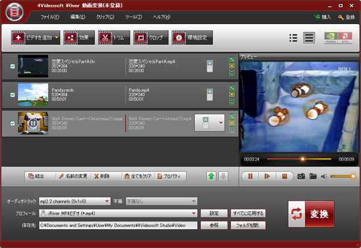Open snapshot folder icon
Screen dimensions: 361x248
click(x=313, y=177)
